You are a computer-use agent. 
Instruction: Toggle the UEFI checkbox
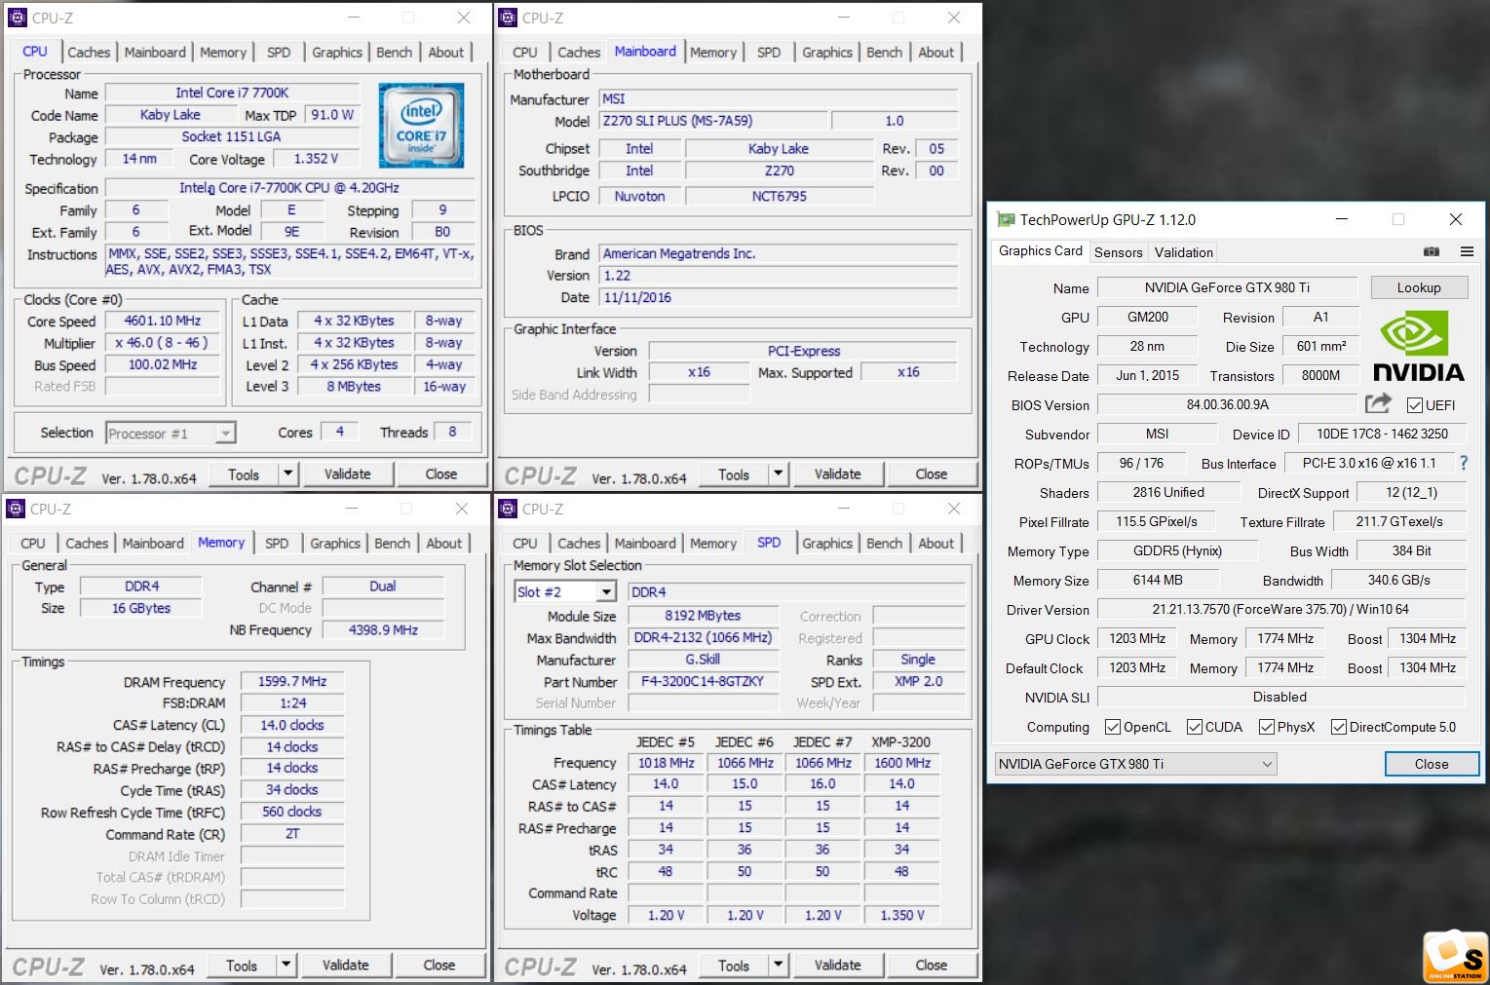[x=1415, y=405]
